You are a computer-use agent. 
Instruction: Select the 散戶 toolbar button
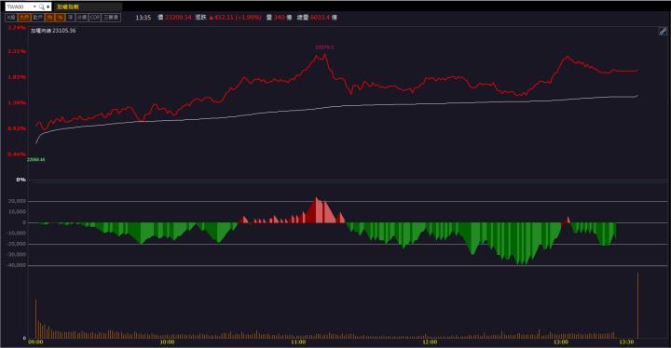[37, 18]
